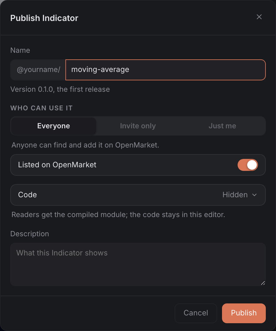Click 'Version 0.1.0, the first release' text
The width and height of the screenshot is (276, 331).
pos(60,89)
